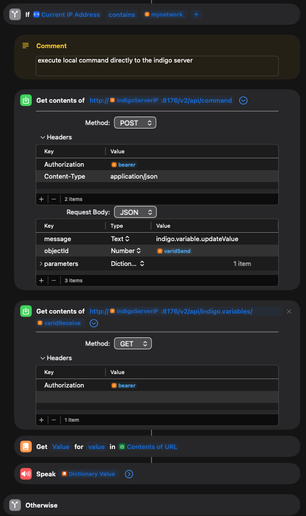Change the objectId row Number type
This screenshot has width=306, height=516.
pyautogui.click(x=126, y=251)
